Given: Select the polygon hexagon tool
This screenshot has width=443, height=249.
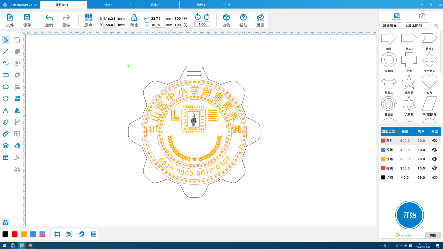Looking at the screenshot, I should coord(6,99).
